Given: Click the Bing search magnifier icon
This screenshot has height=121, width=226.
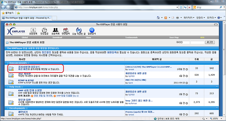Looking at the screenshot, I should tap(221, 7).
